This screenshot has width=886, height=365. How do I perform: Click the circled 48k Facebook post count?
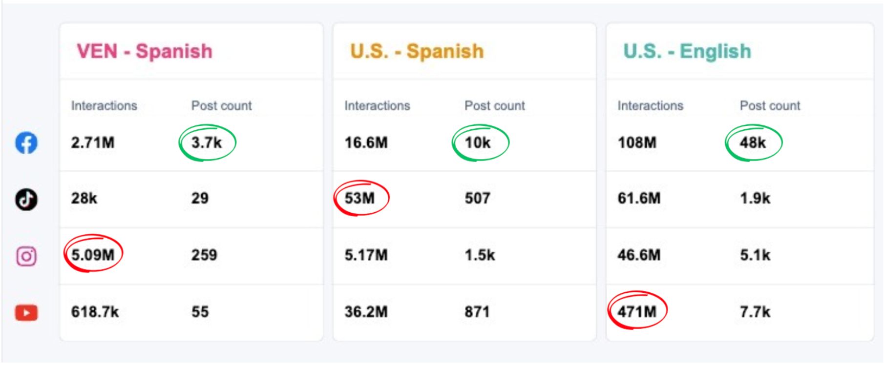pyautogui.click(x=753, y=143)
